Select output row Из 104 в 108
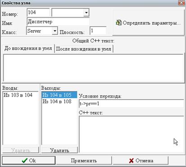This screenshot has height=167, width=186. coord(59,101)
